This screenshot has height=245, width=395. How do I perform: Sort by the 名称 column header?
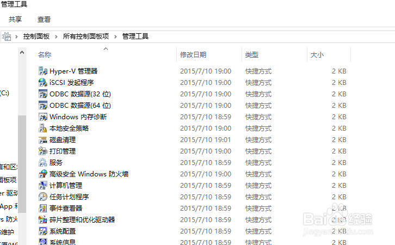coord(45,54)
